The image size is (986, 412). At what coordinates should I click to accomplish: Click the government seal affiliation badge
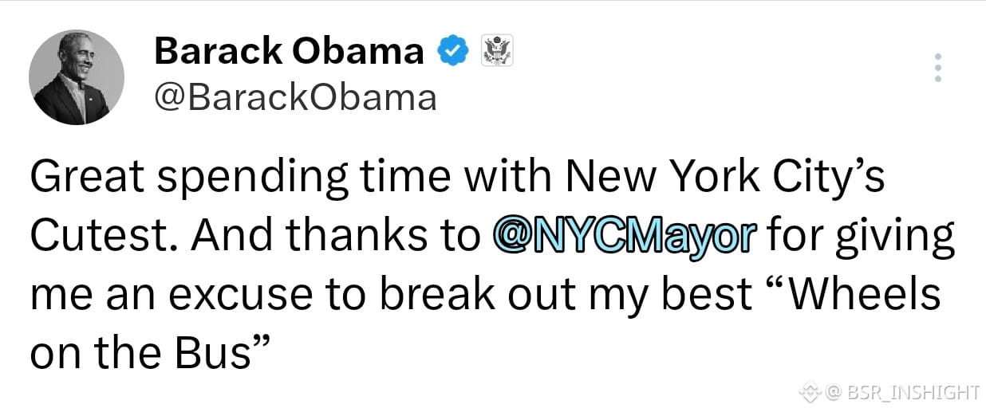(x=499, y=52)
